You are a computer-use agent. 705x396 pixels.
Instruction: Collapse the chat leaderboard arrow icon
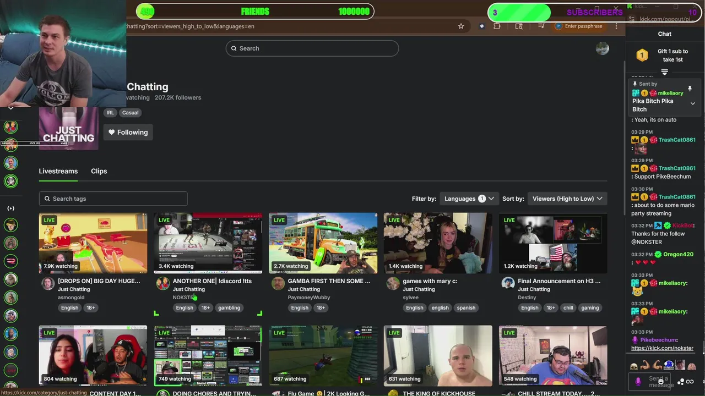pos(664,72)
